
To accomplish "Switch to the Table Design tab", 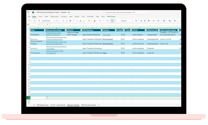I will [111, 16].
